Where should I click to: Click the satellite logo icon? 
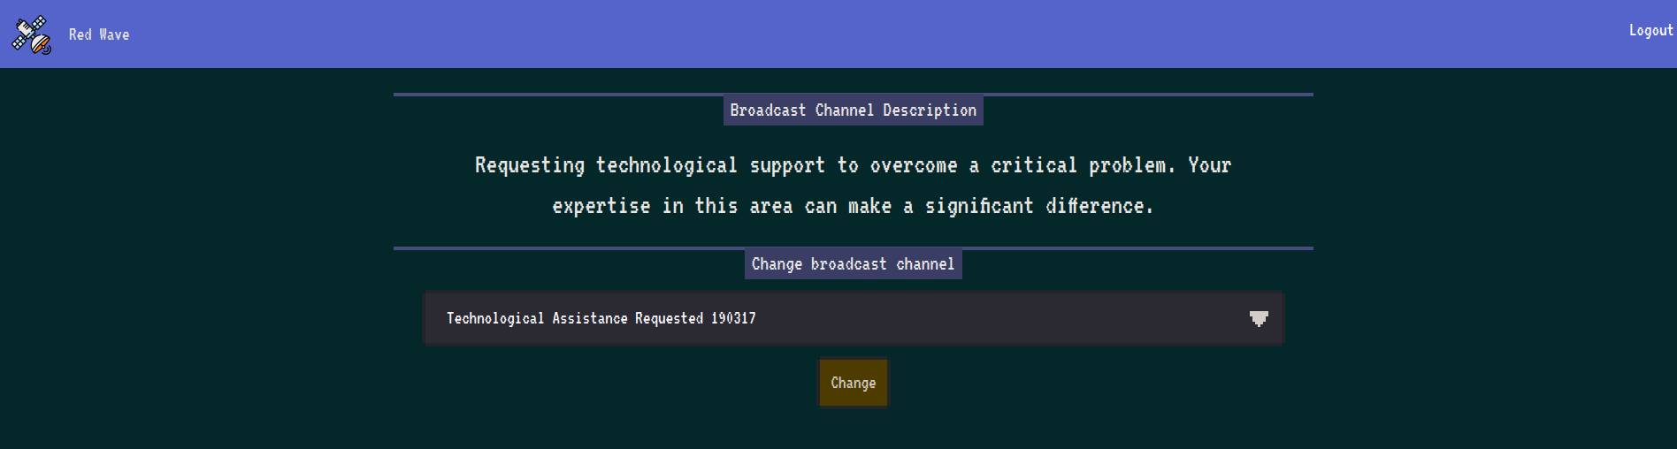[31, 34]
